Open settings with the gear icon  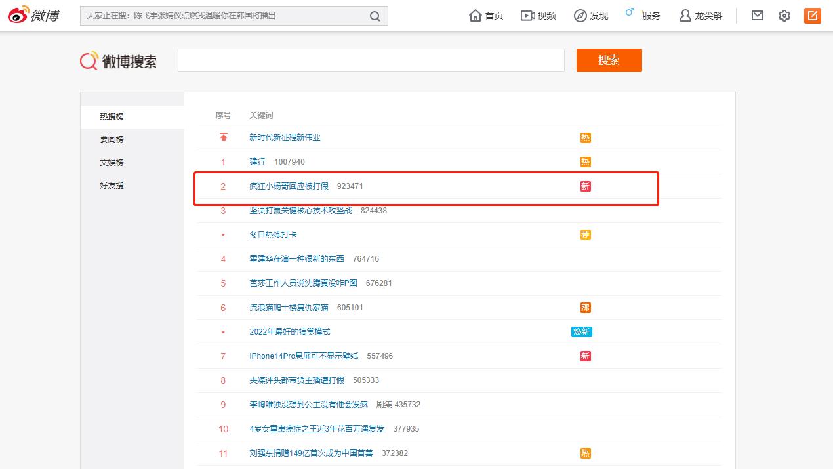pyautogui.click(x=784, y=15)
